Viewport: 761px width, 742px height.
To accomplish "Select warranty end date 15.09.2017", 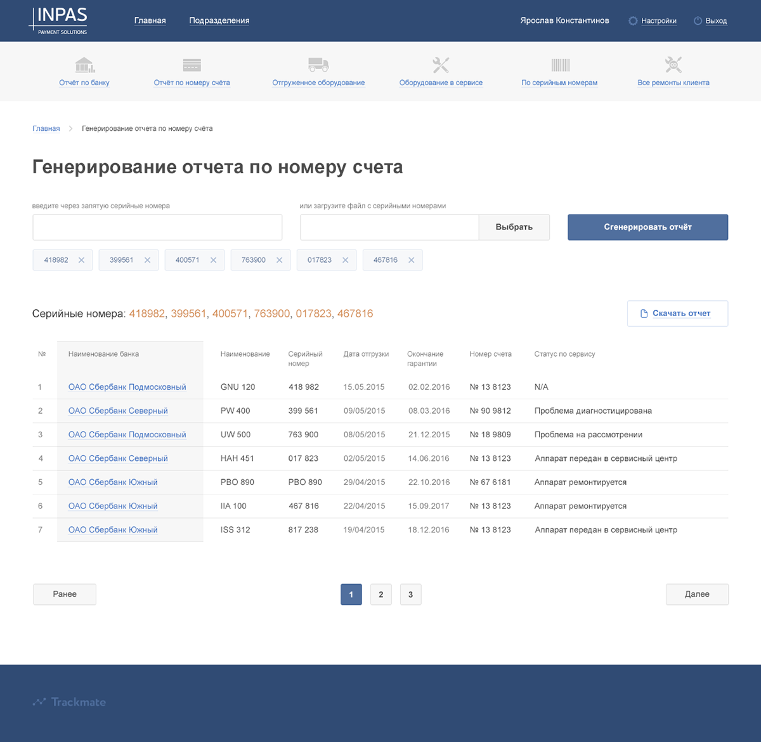I will pyautogui.click(x=429, y=506).
